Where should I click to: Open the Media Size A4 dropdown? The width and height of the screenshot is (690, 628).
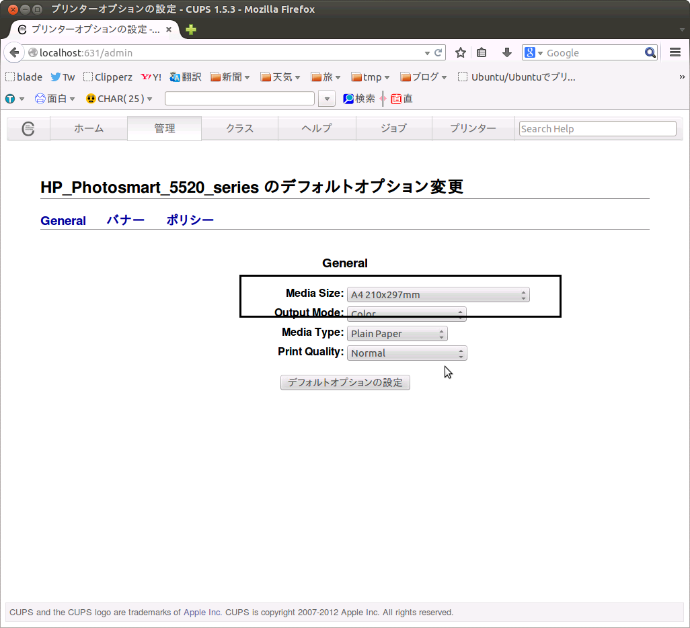click(438, 295)
